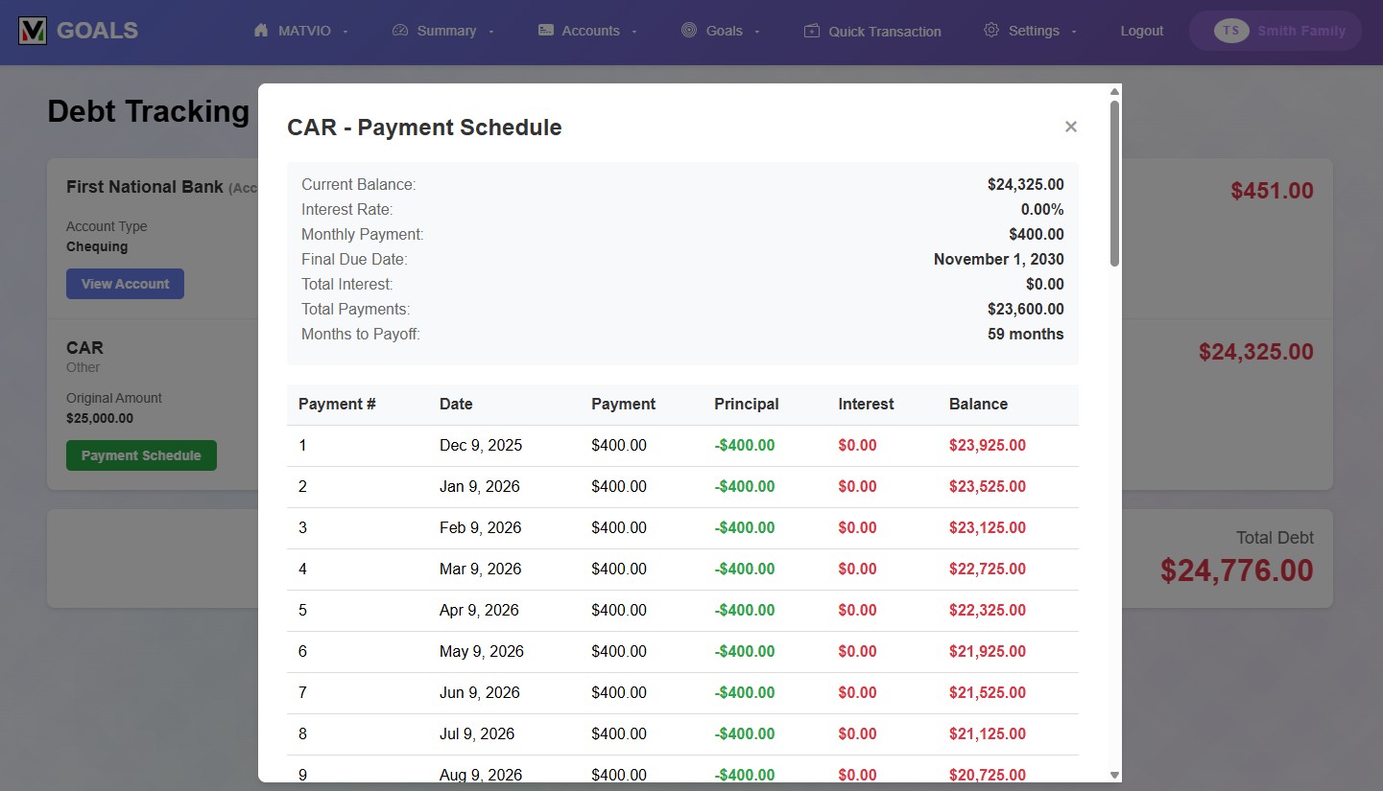Click the home icon beside MATVIO

(x=261, y=31)
